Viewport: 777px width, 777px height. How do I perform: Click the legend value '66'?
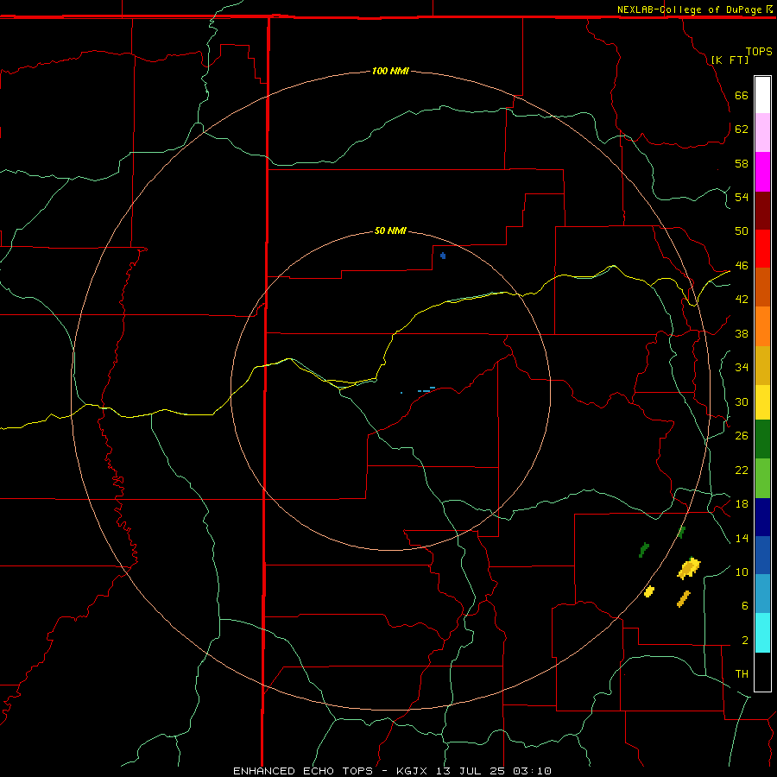click(742, 95)
